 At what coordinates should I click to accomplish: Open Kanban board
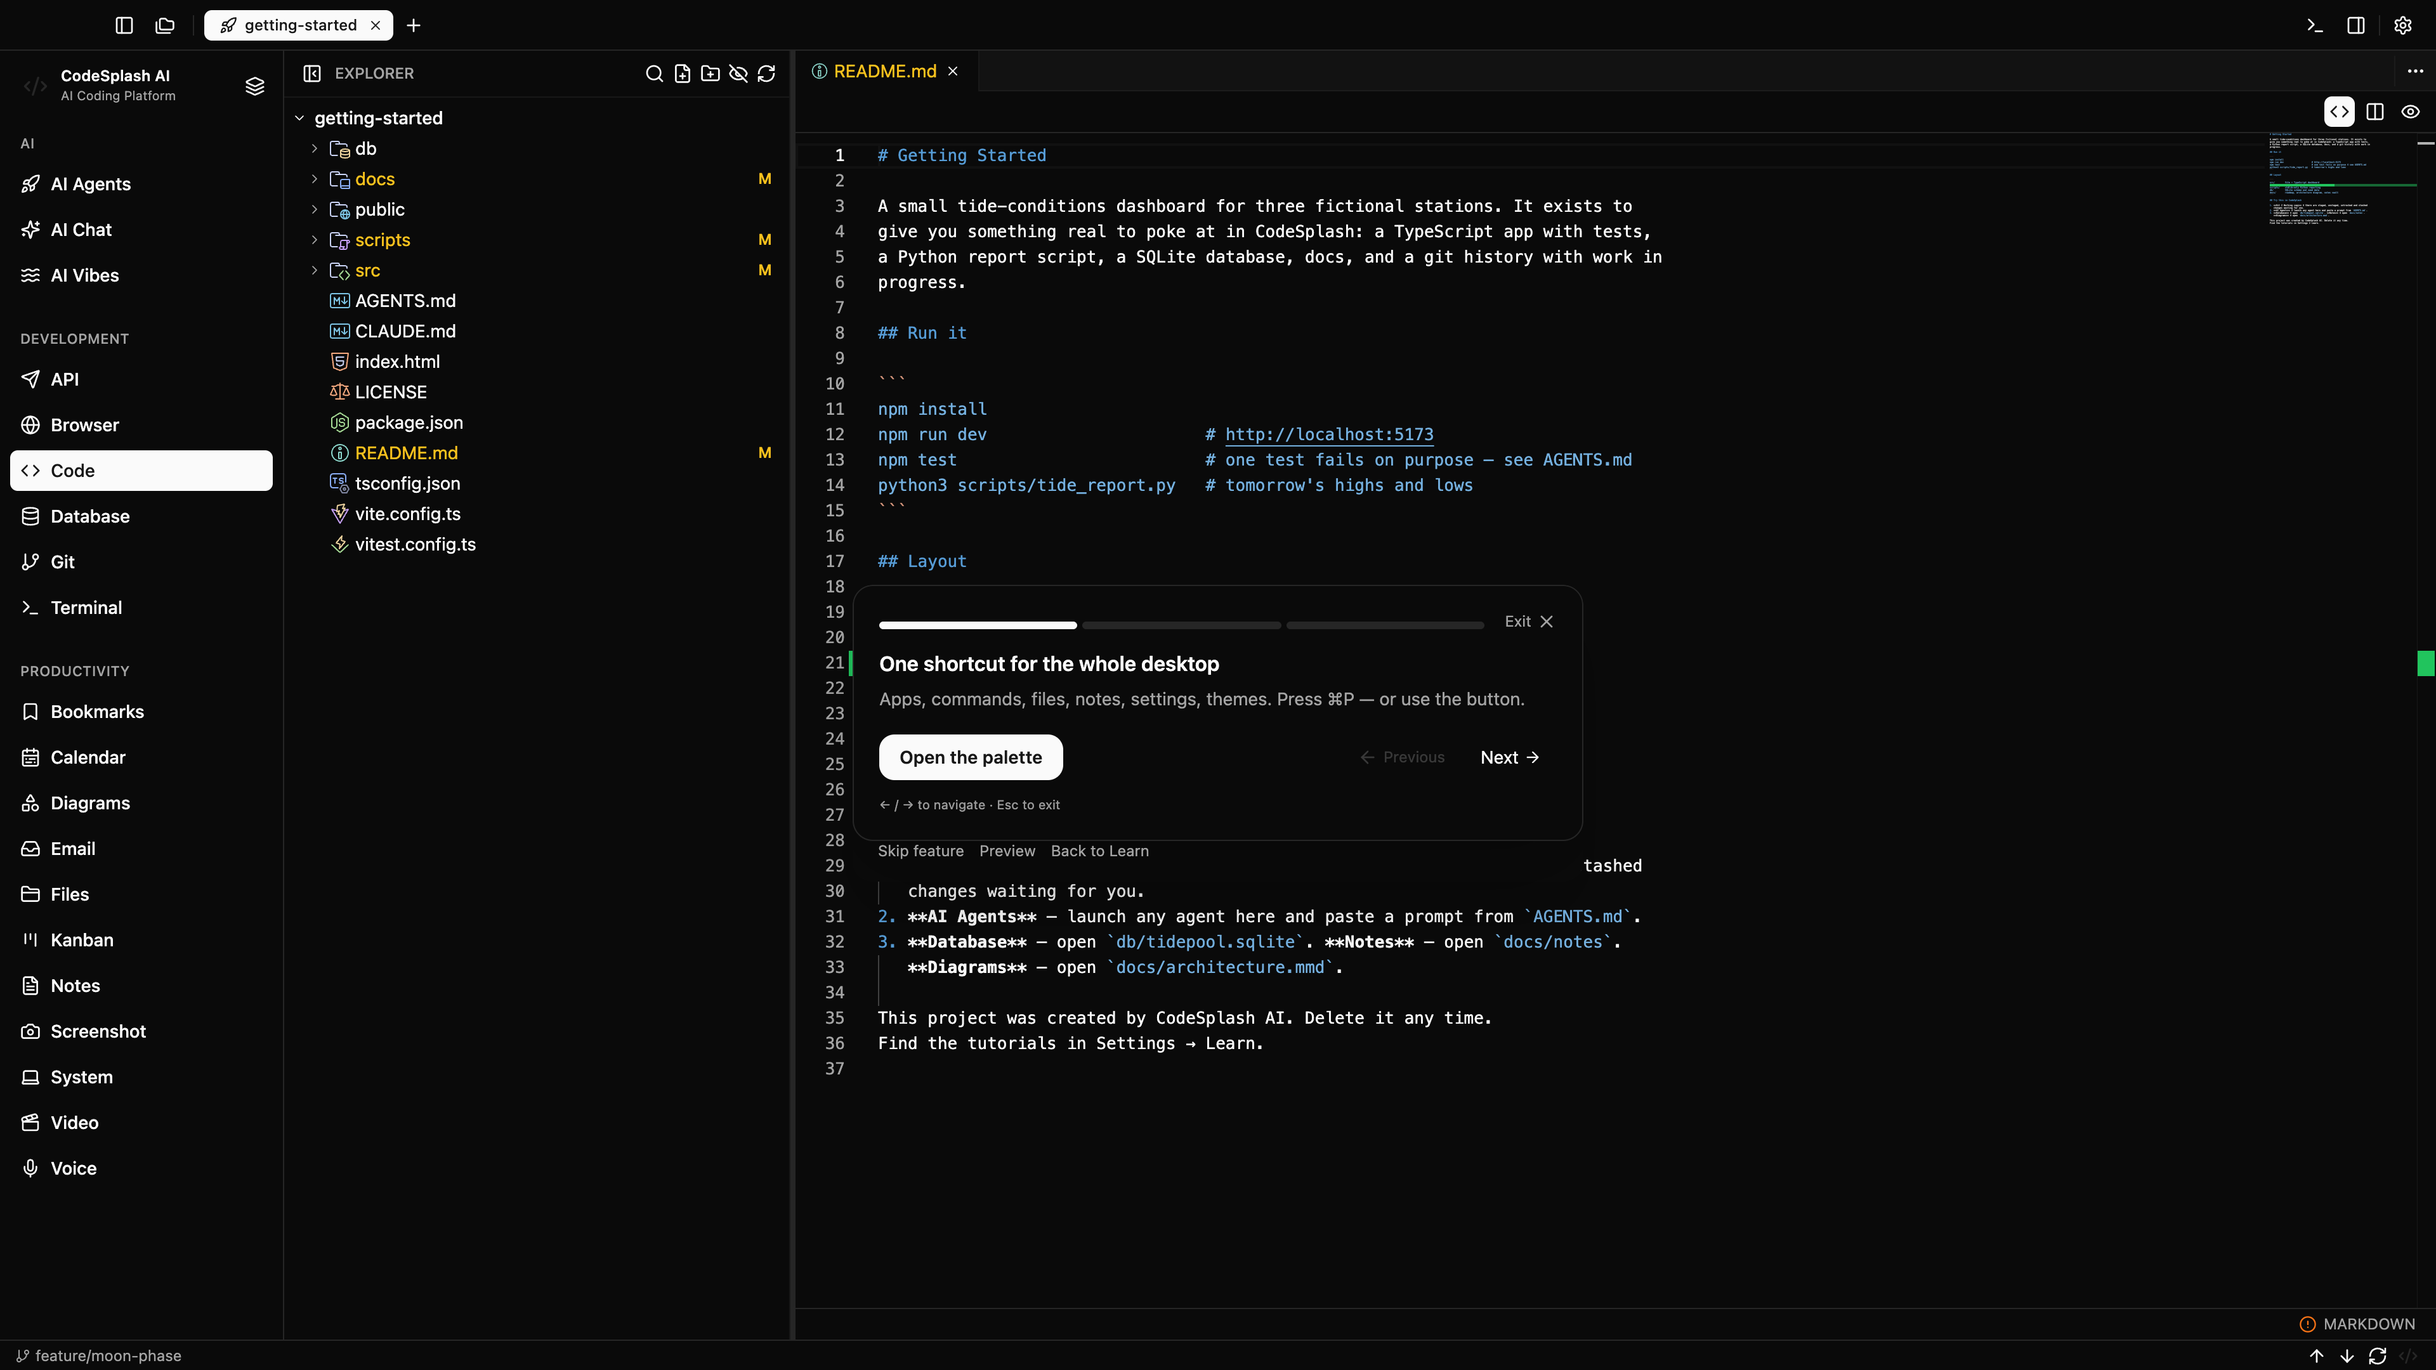(x=141, y=940)
